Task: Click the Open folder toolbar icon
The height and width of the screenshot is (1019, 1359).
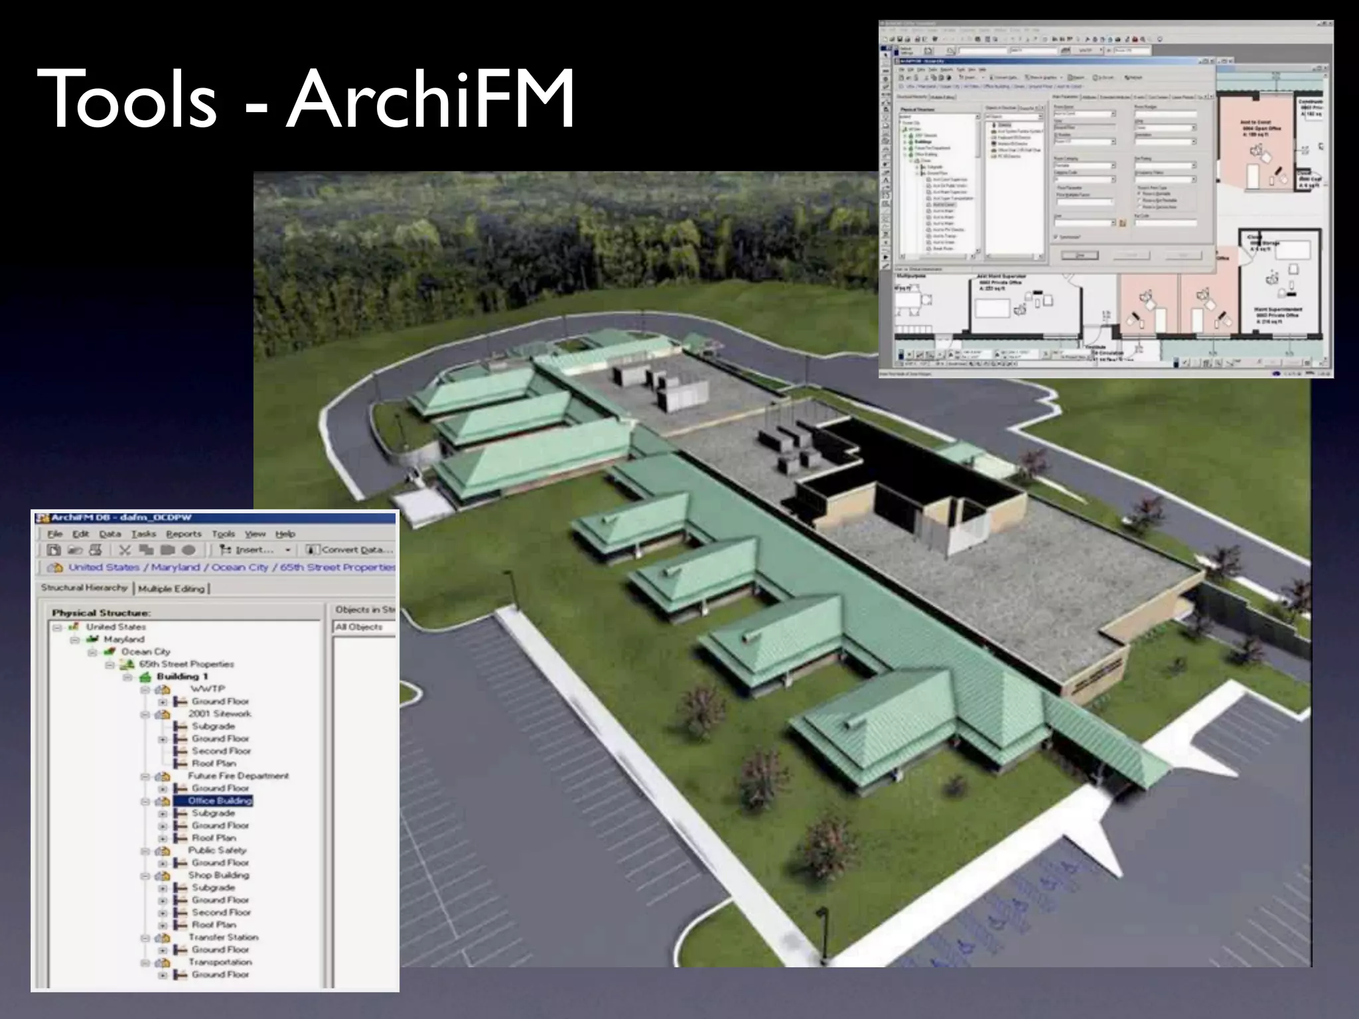Action: coord(75,550)
